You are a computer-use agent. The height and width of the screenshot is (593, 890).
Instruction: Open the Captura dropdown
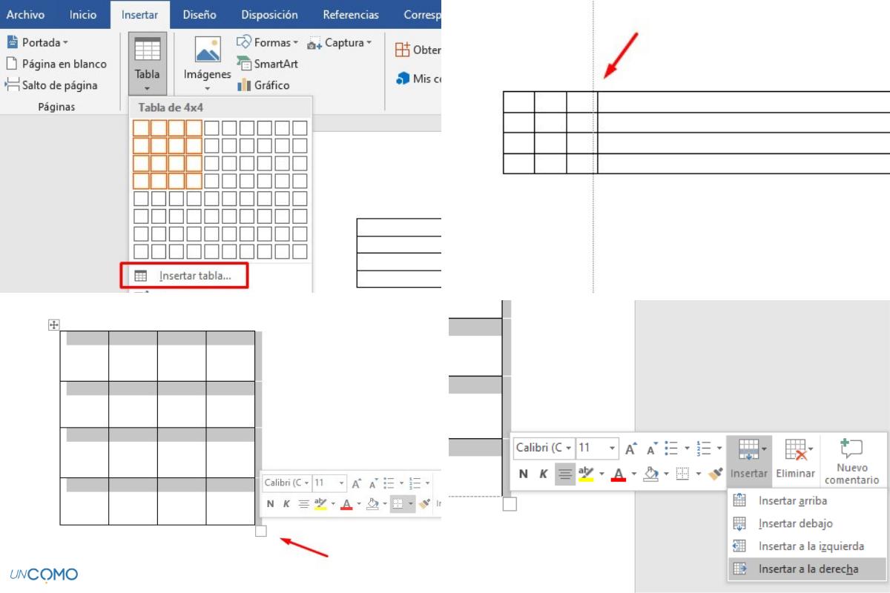(x=340, y=42)
